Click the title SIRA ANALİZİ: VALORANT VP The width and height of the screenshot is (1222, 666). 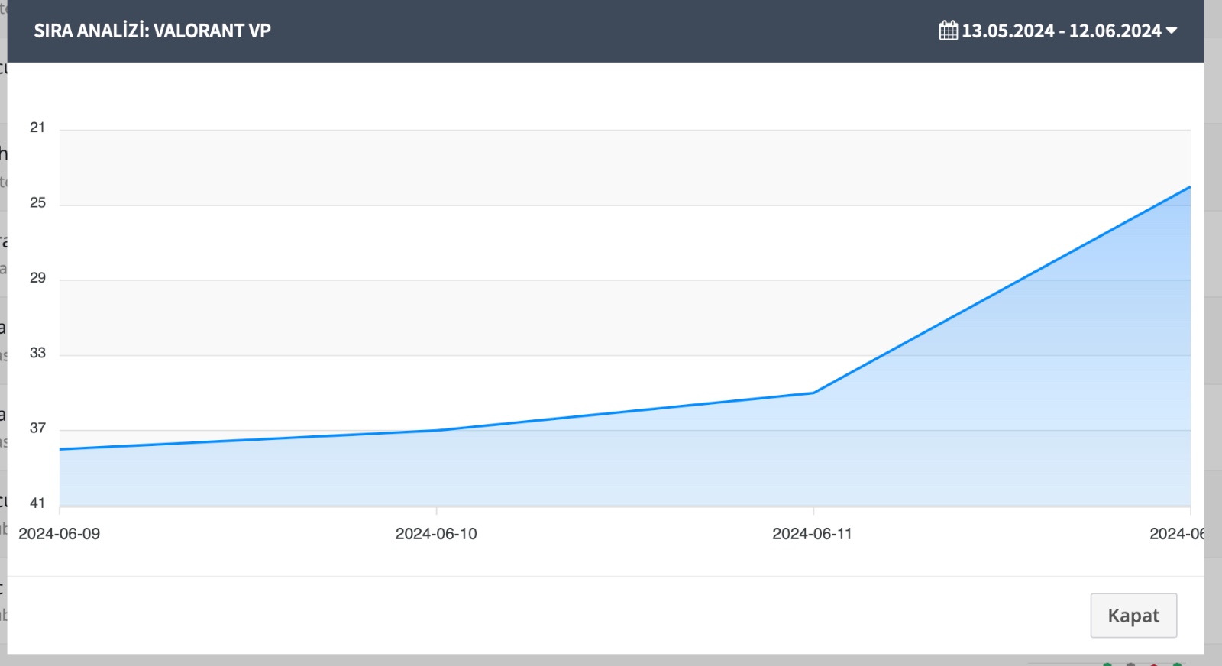click(x=153, y=31)
